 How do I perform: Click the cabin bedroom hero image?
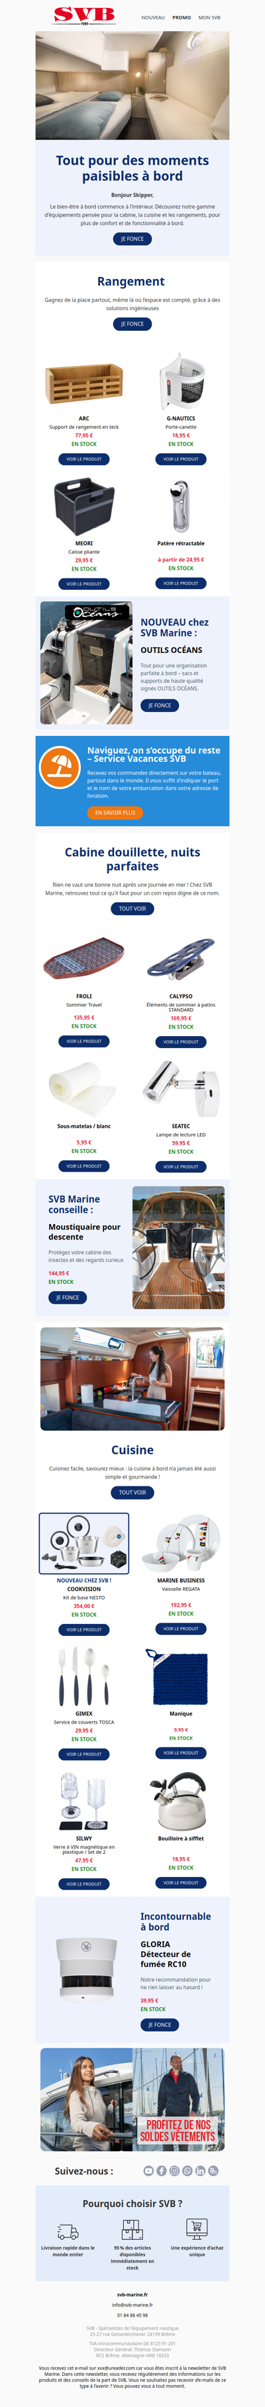coord(132,87)
